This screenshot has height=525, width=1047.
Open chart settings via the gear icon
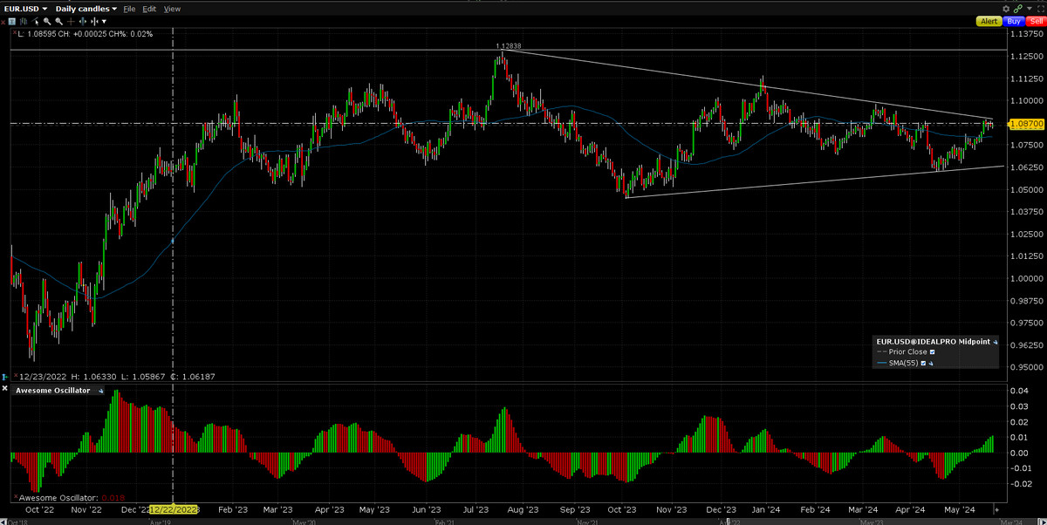1006,9
